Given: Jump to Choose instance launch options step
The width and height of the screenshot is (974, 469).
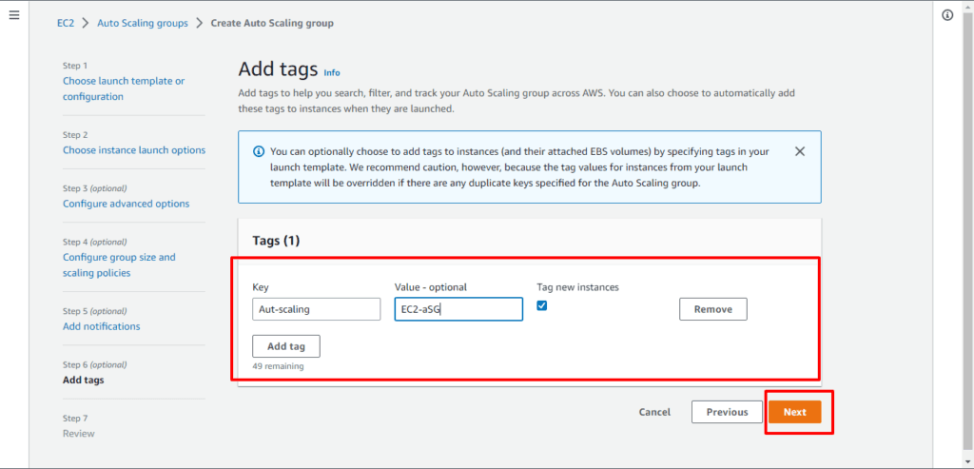Looking at the screenshot, I should click(134, 150).
